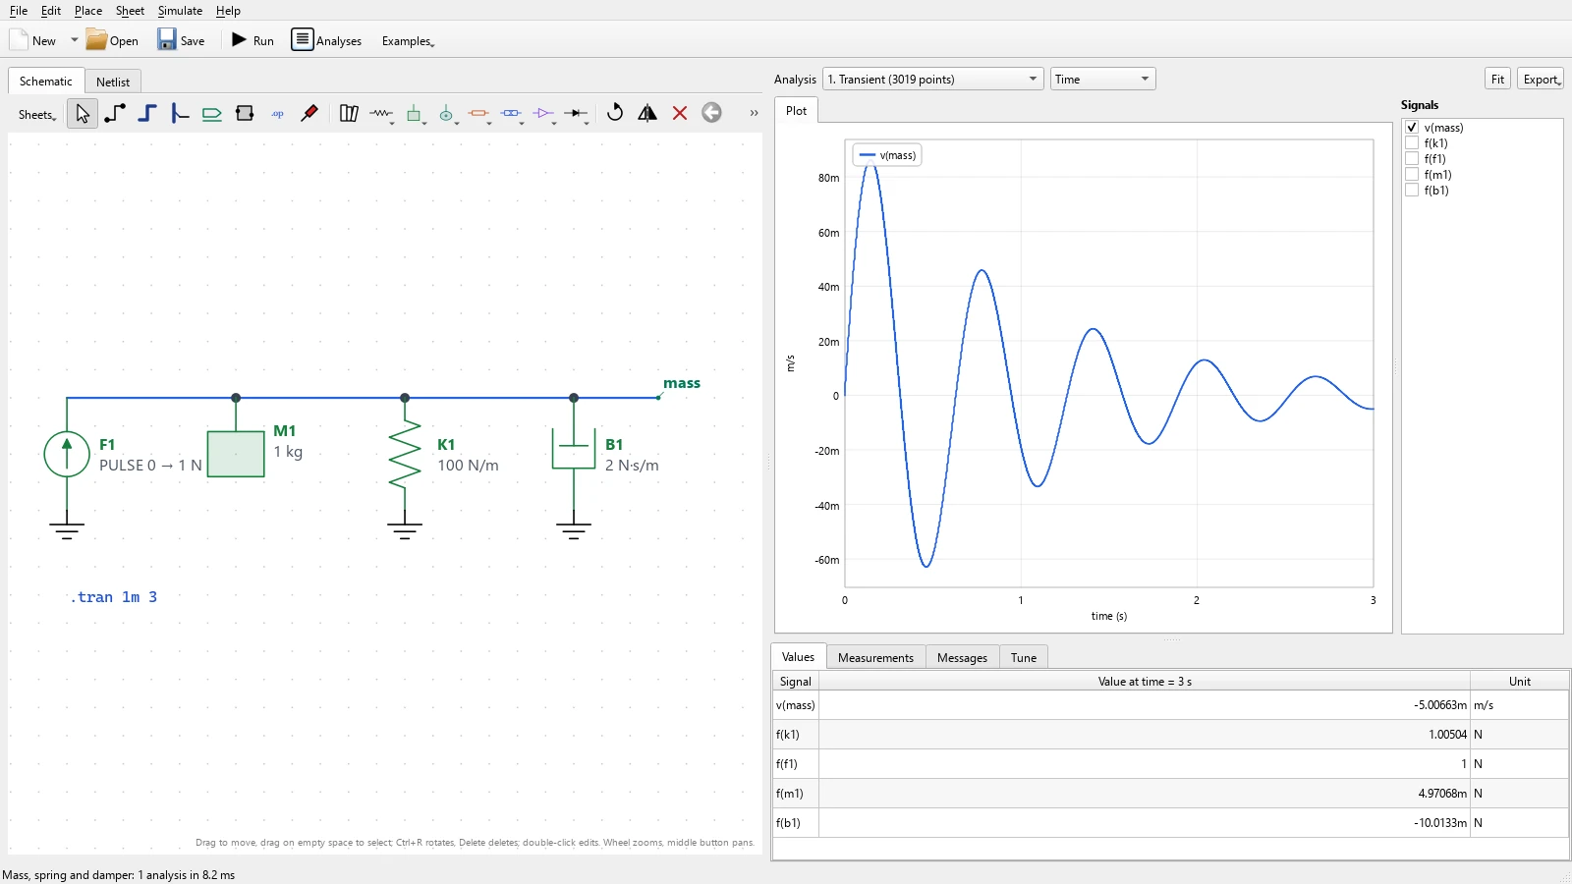
Task: Open the Time axis dropdown
Action: (1102, 79)
